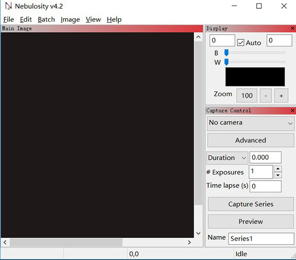This screenshot has height=260, width=296.
Task: Toggle the Auto display checkbox
Action: (x=241, y=42)
